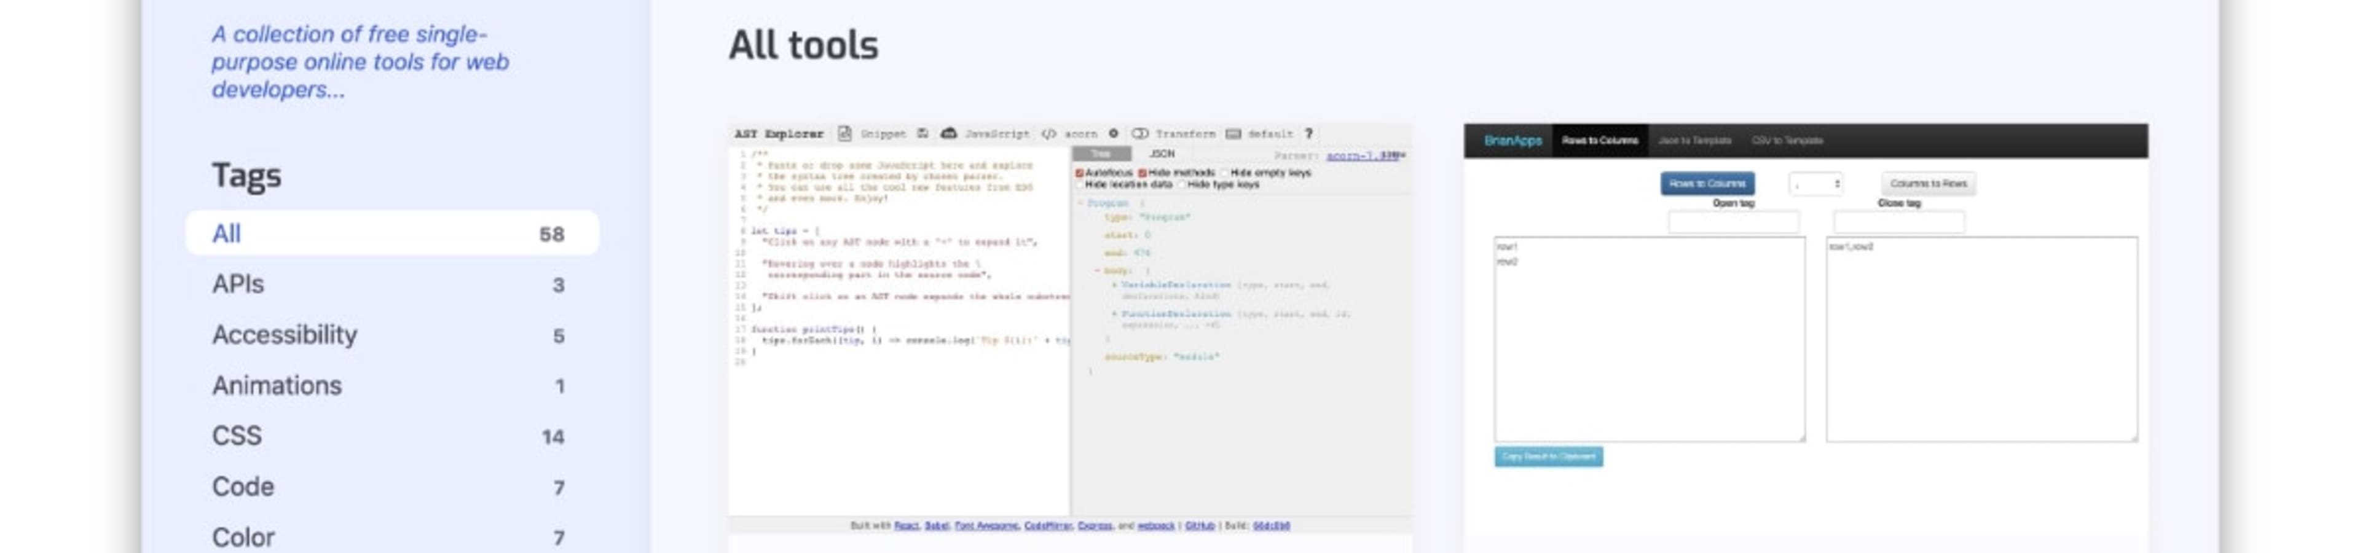The width and height of the screenshot is (2360, 553).
Task: Open the BrianApps Rows to Columns thumbnail
Action: coord(1805,337)
